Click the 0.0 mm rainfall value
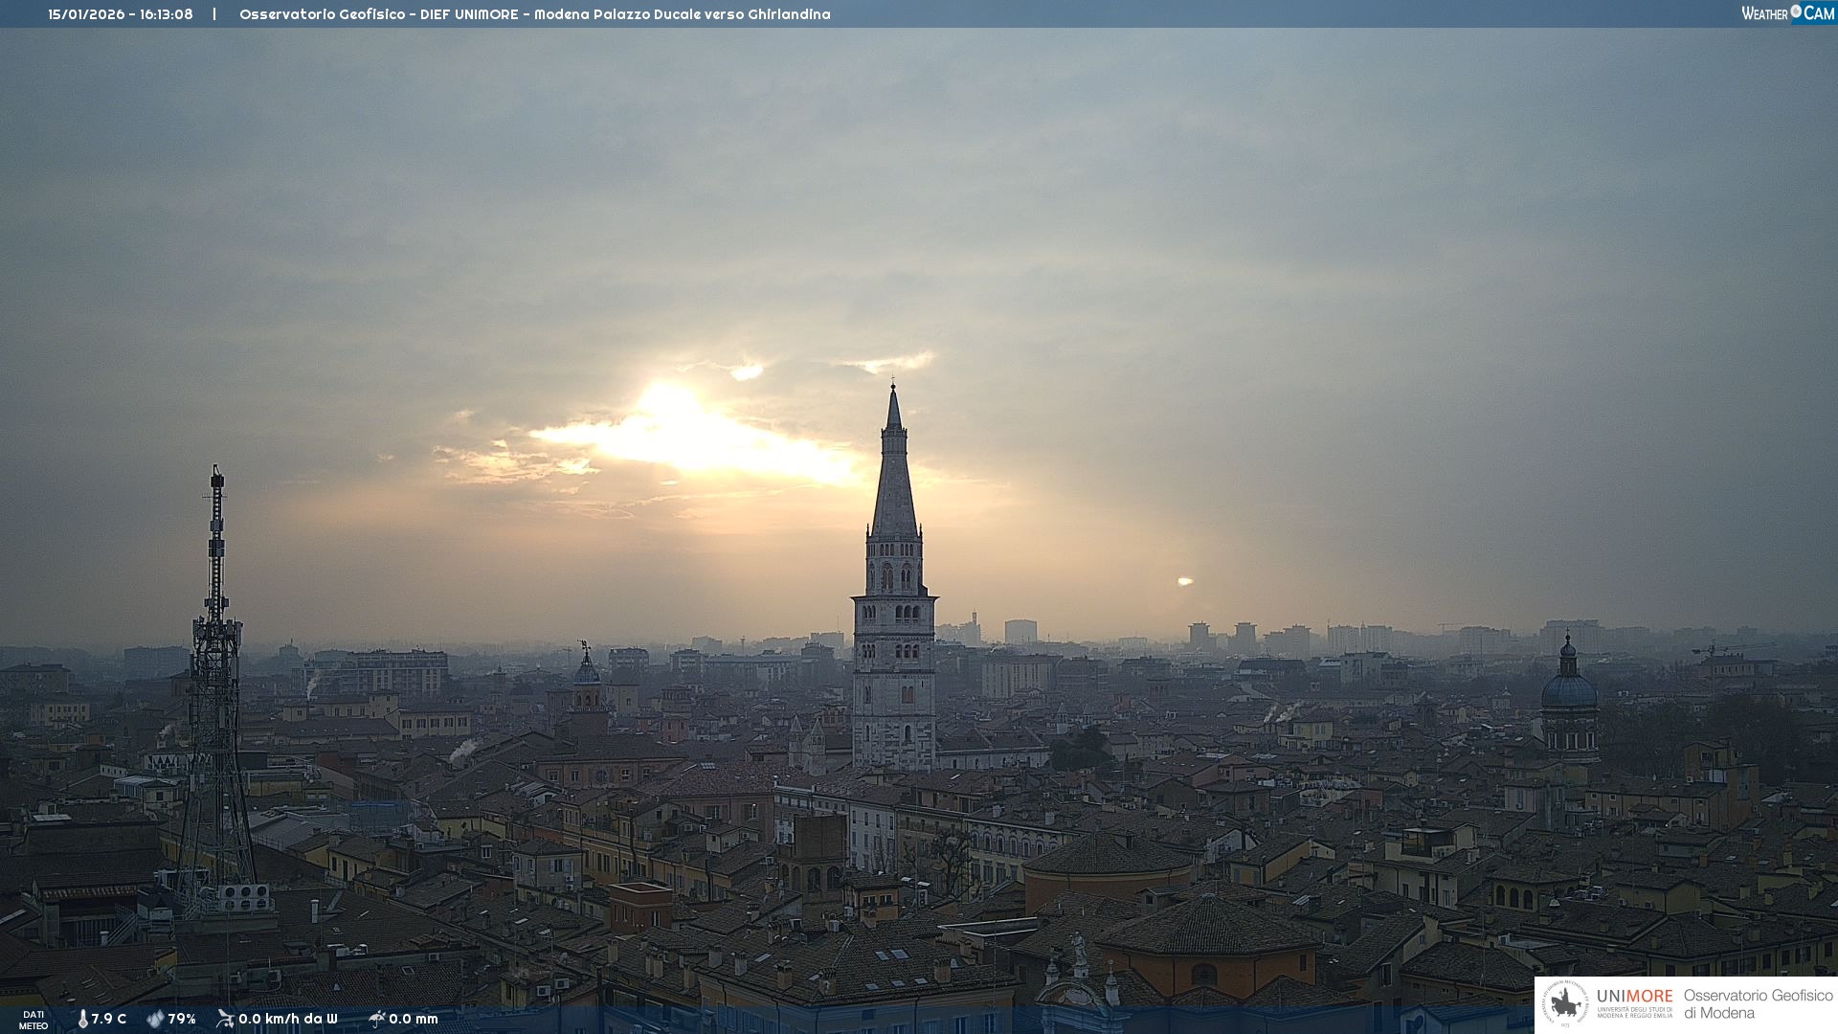This screenshot has width=1838, height=1034. 414,1020
